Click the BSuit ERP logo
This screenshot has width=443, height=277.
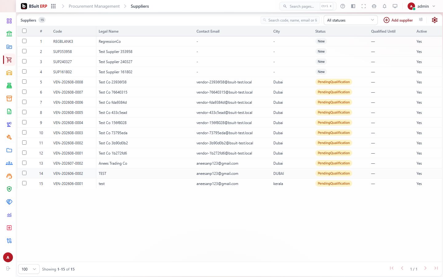tap(34, 6)
